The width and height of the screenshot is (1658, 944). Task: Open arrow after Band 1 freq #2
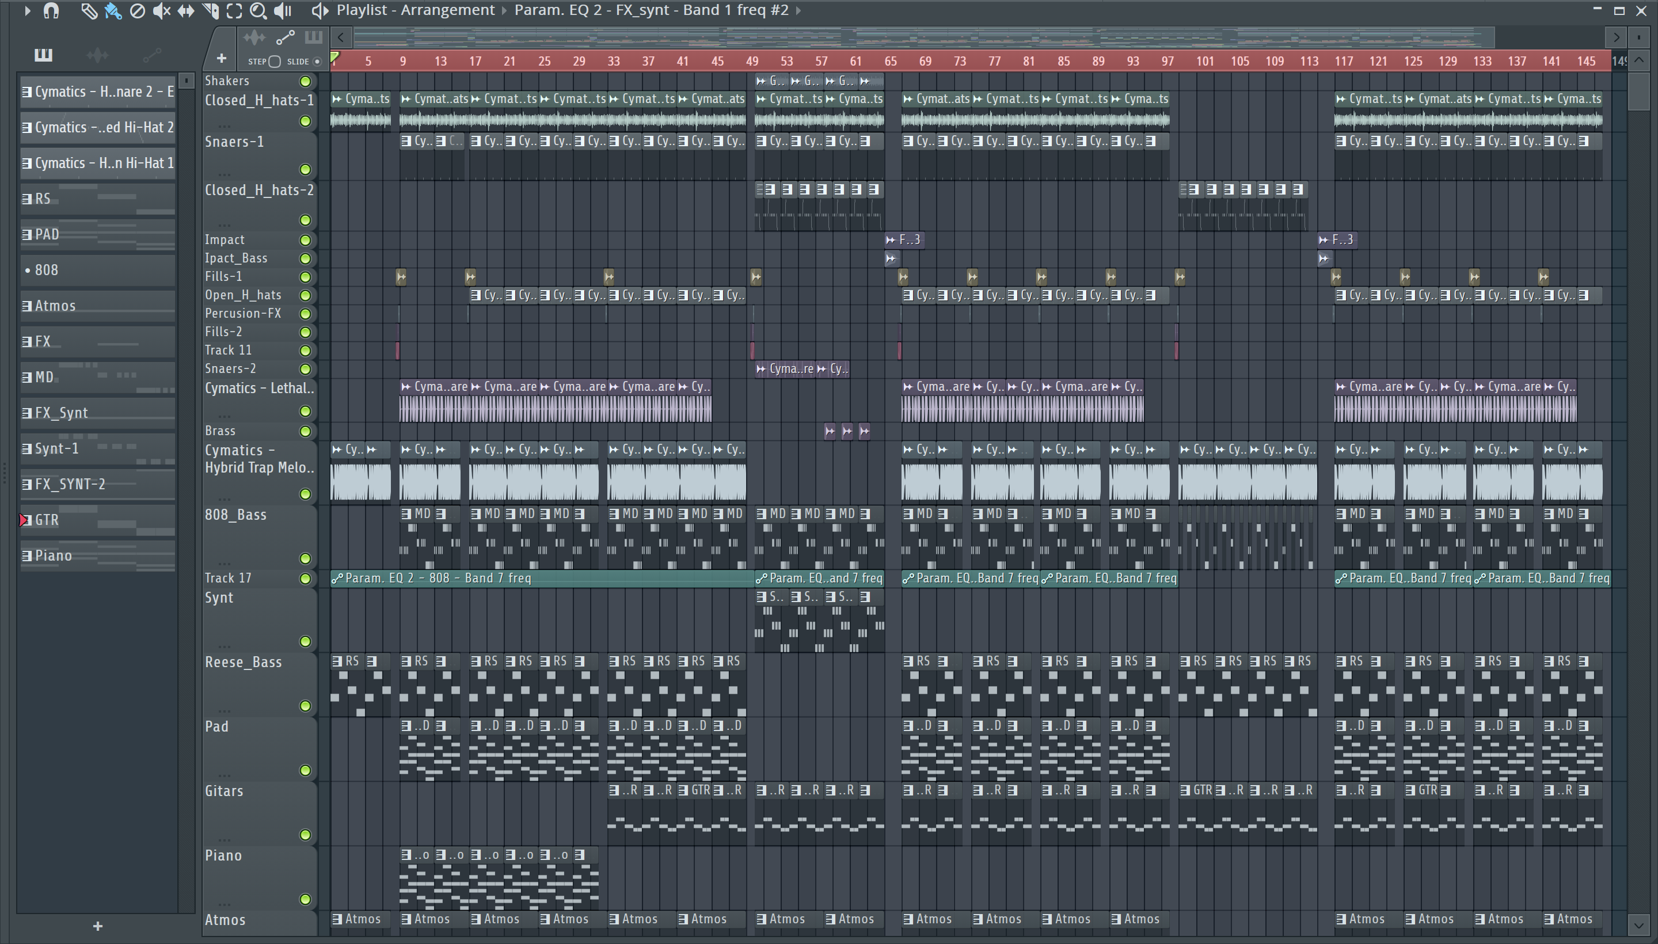click(x=798, y=10)
